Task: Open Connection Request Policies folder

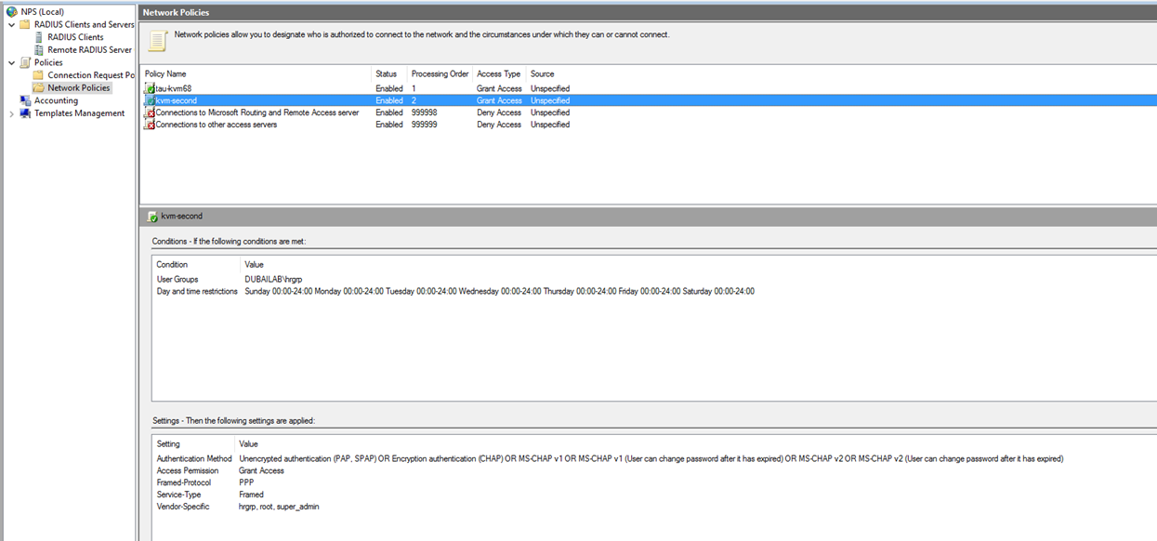Action: point(90,75)
